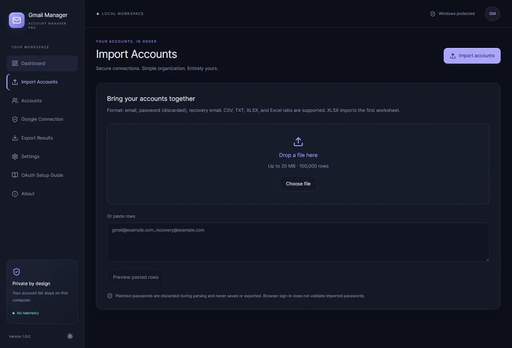Viewport: 512px width, 348px height.
Task: Click the Private by design heading
Action: coord(31,284)
